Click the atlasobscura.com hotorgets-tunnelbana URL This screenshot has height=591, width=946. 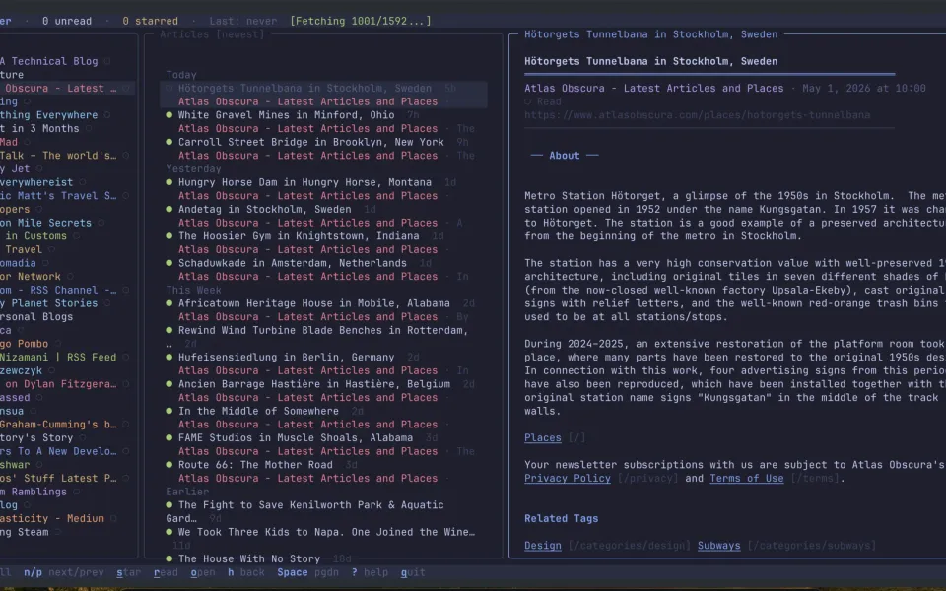pos(697,115)
